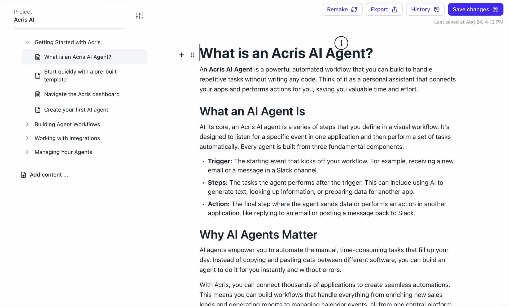This screenshot has height=306, width=509.
Task: Collapse the Getting Started with Acris section
Action: pyautogui.click(x=27, y=42)
